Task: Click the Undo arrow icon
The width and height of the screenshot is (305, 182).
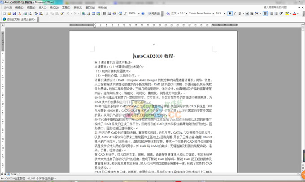Action: [68, 13]
